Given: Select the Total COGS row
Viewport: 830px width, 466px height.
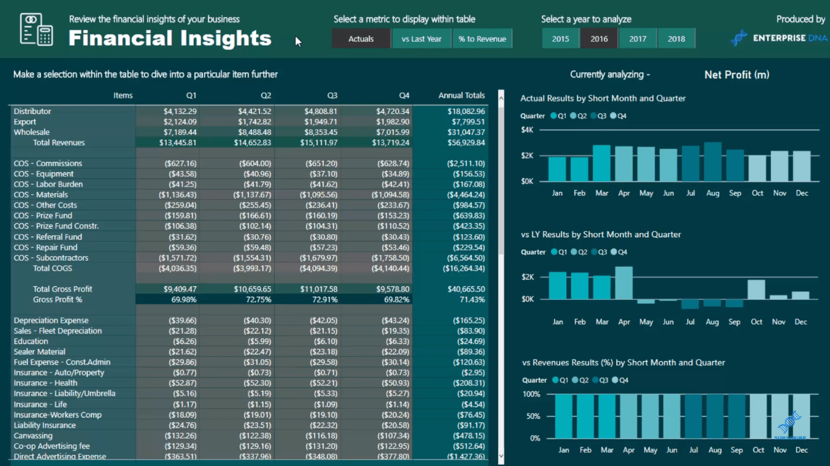Looking at the screenshot, I should (x=249, y=268).
